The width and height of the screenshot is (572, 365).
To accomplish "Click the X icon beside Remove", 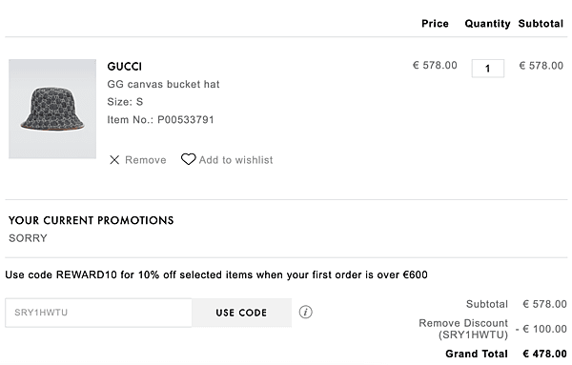I will 114,160.
